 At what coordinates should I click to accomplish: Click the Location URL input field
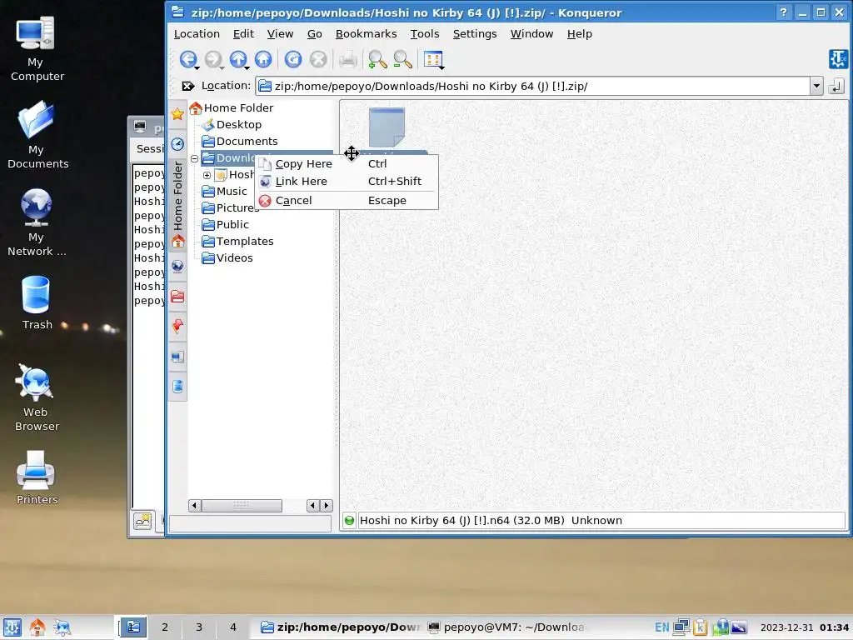533,86
